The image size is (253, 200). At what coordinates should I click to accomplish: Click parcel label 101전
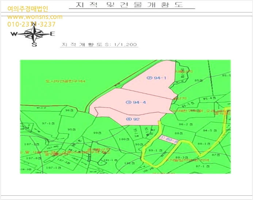coord(129,163)
